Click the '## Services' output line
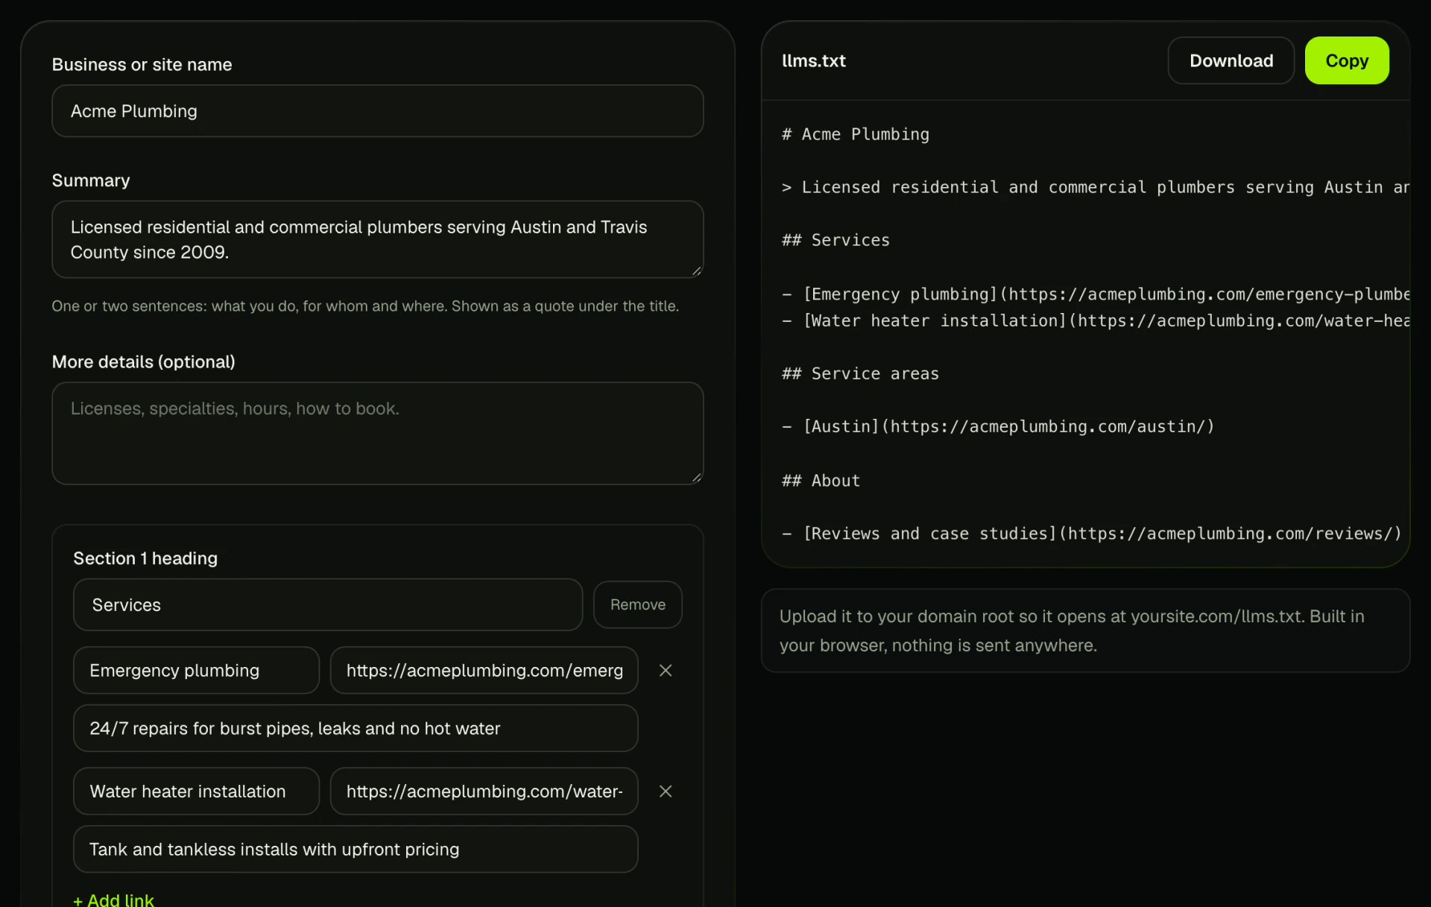Screen dimensions: 1431x907 click(835, 240)
